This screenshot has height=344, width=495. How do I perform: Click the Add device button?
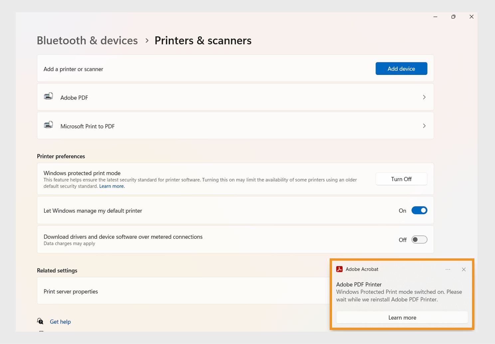[401, 69]
